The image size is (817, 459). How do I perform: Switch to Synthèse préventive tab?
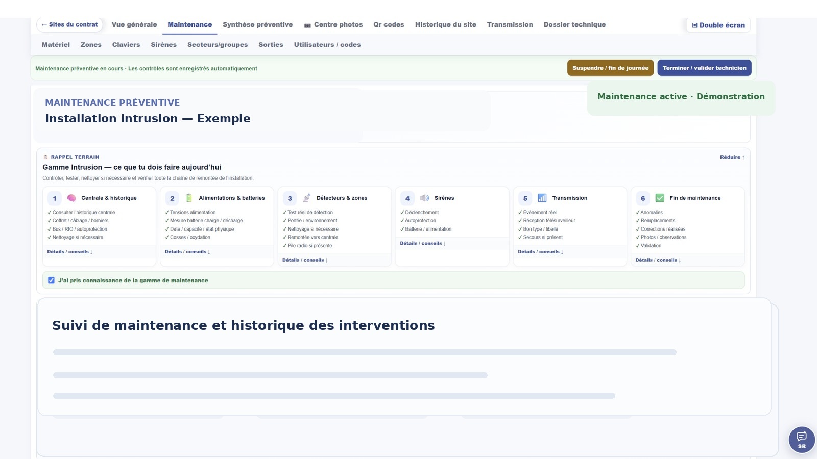257,24
